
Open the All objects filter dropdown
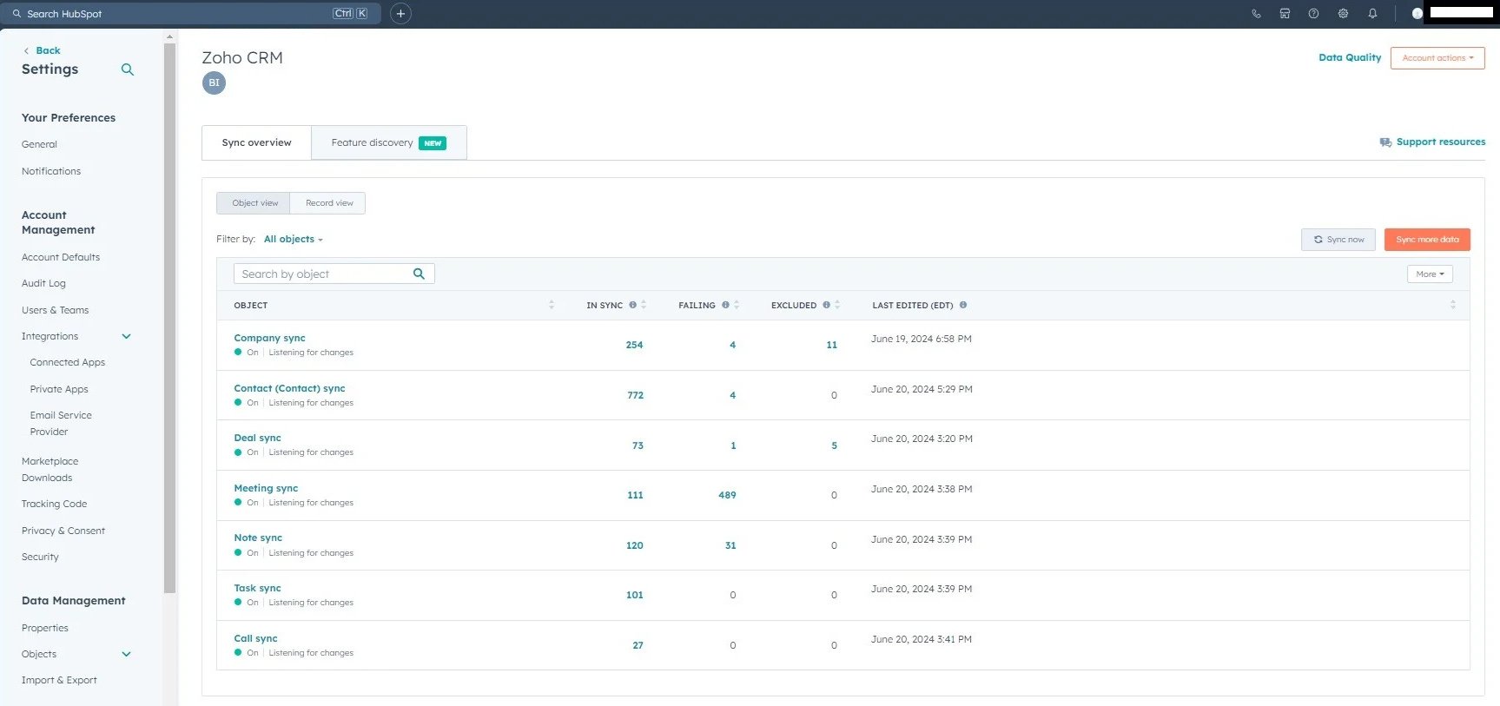tap(294, 240)
